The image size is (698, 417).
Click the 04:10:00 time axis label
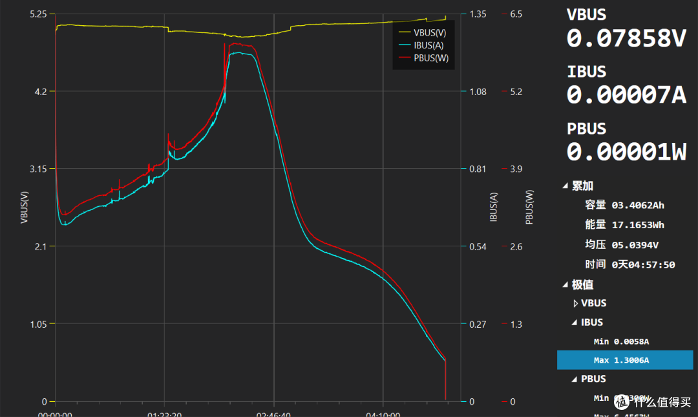pyautogui.click(x=383, y=414)
